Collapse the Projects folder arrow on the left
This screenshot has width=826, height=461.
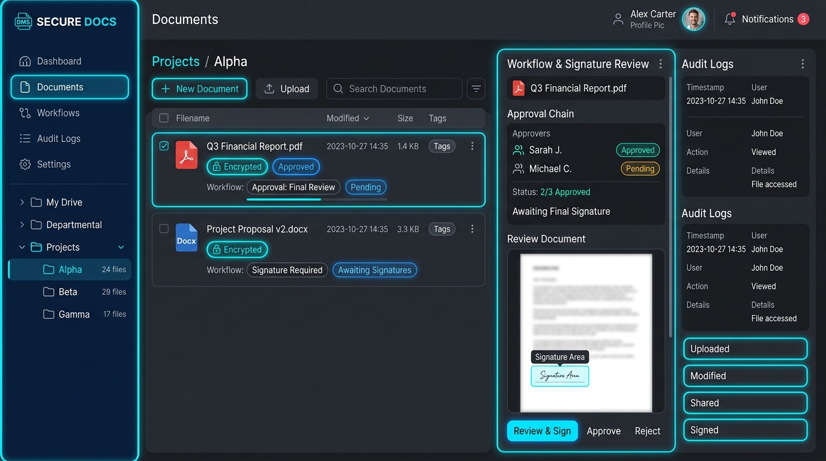22,247
